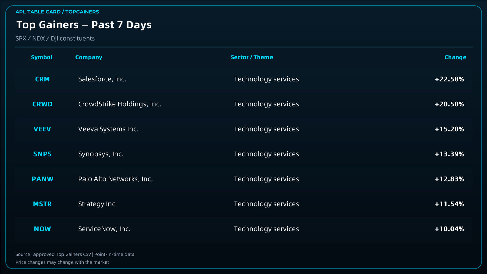Click the CRM ticker symbol
This screenshot has width=487, height=274.
[x=42, y=79]
